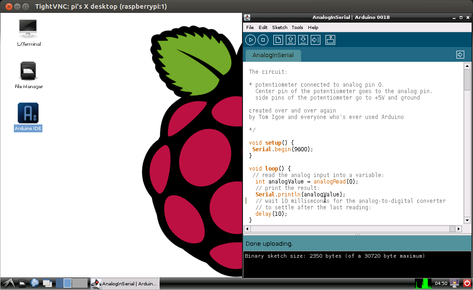Open the Serial Monitor icon

point(330,40)
